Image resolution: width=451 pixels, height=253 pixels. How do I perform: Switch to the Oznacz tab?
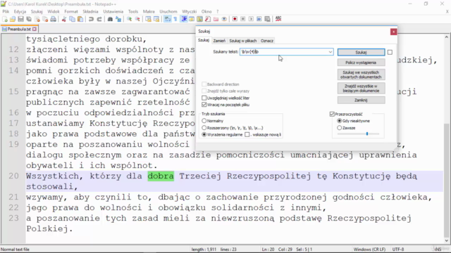267,41
